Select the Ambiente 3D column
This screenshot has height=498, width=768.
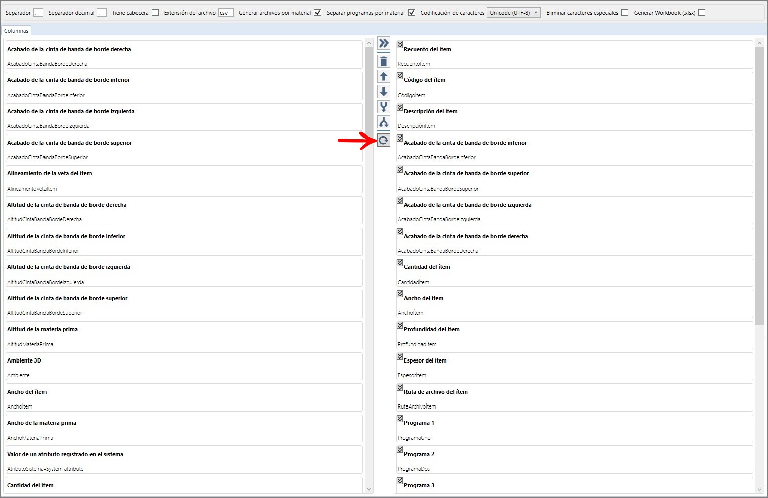click(184, 366)
